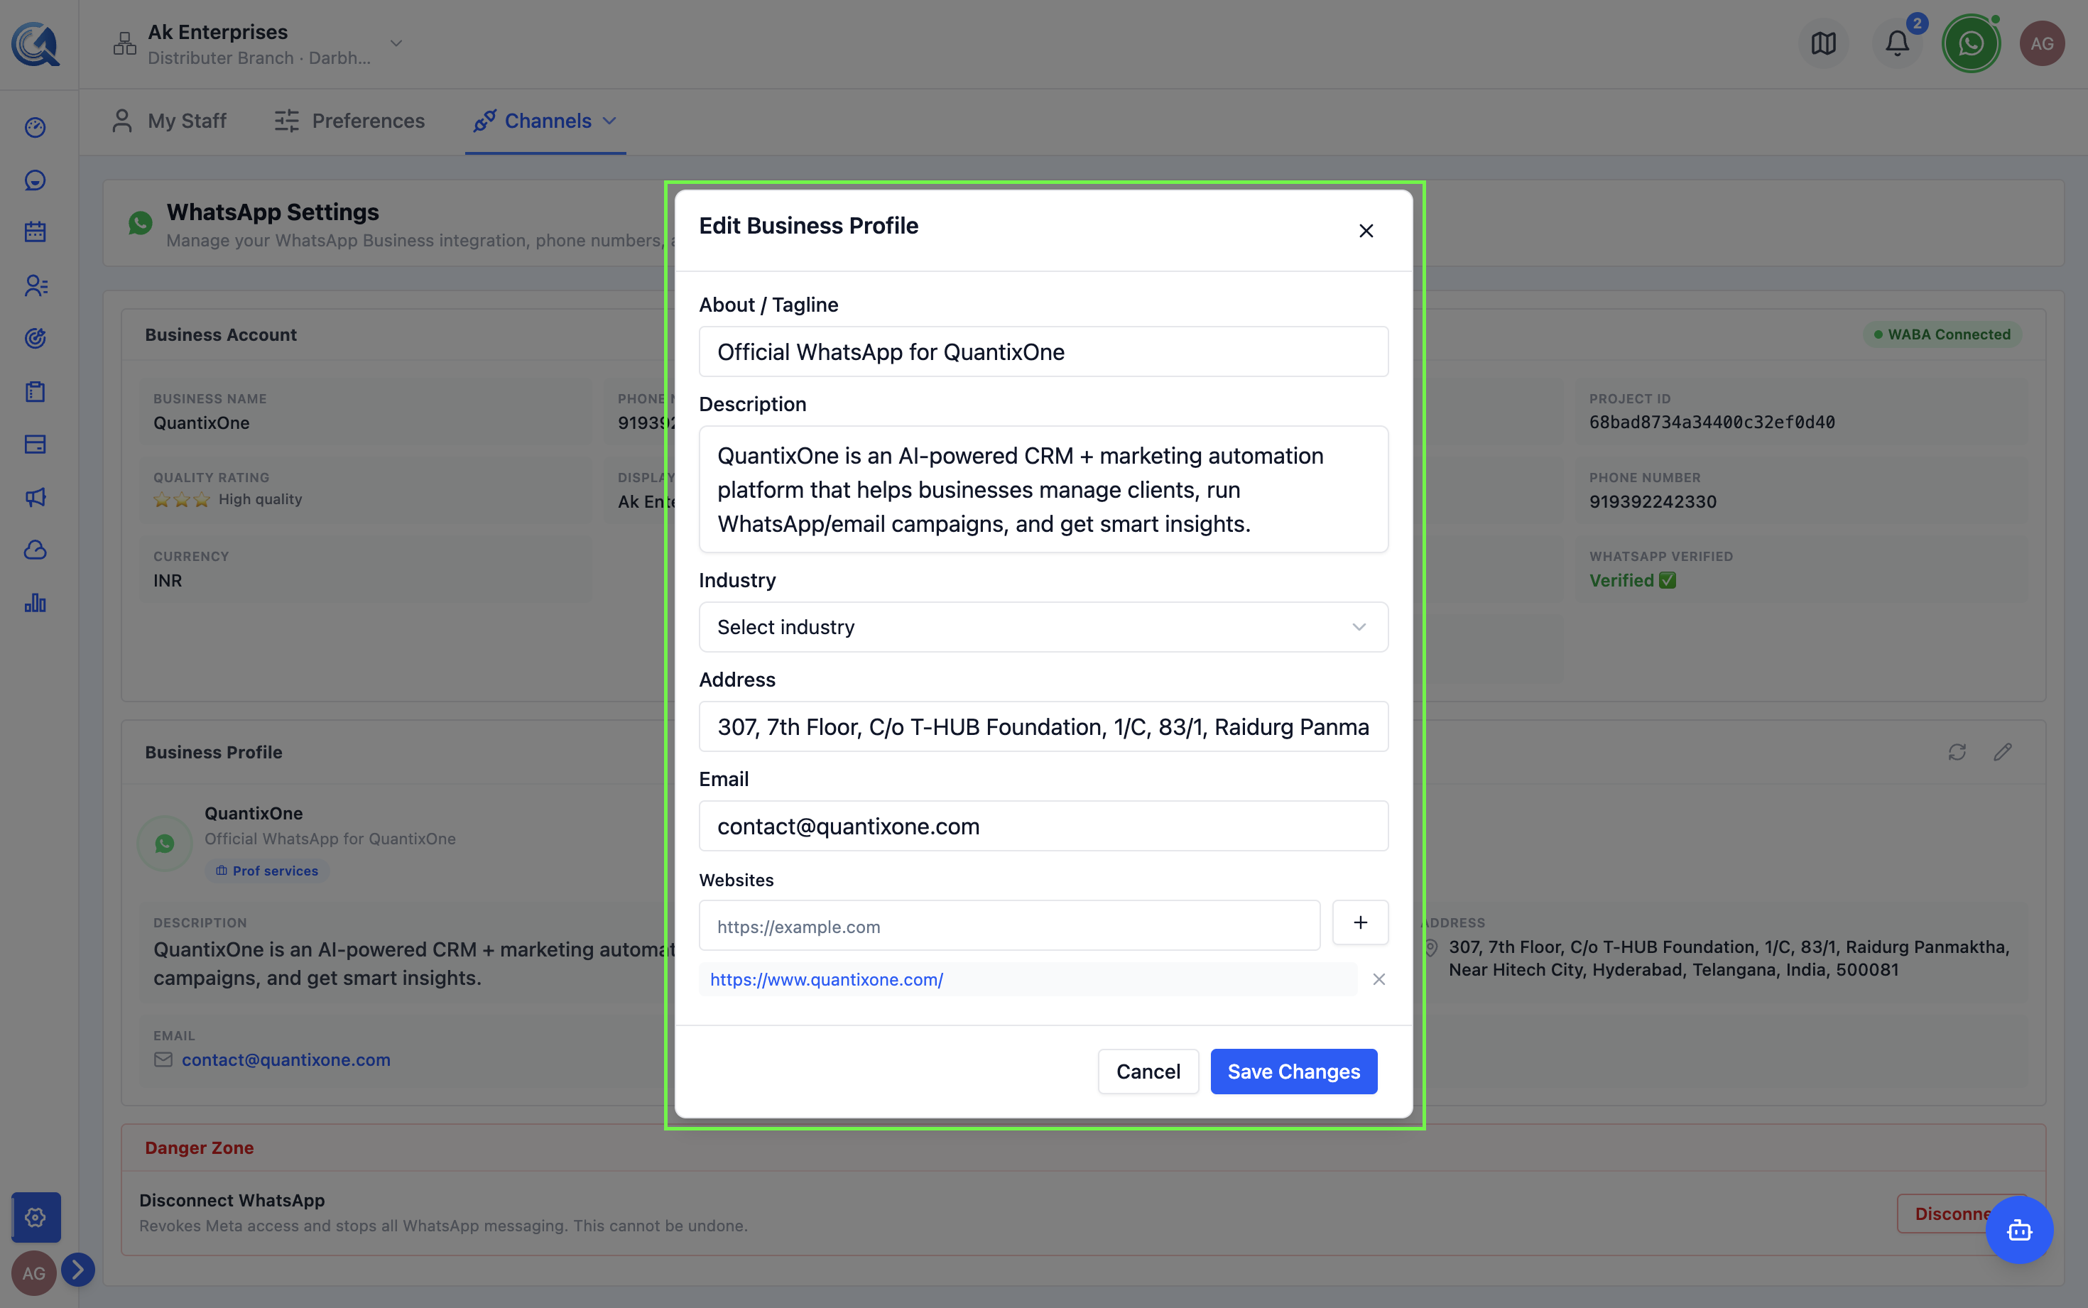Image resolution: width=2088 pixels, height=1308 pixels.
Task: Remove the quantixone.com website entry
Action: (1379, 979)
